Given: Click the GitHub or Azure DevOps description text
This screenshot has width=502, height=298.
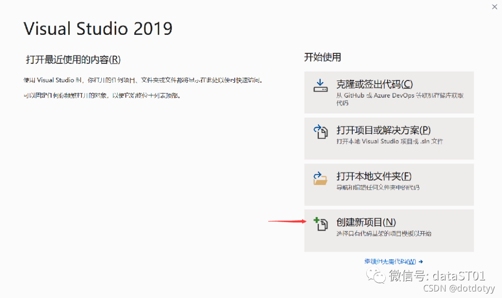Looking at the screenshot, I should click(400, 99).
